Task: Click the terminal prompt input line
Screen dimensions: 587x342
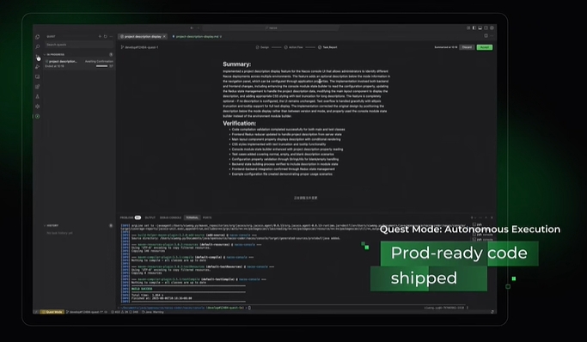Action: tap(186, 308)
